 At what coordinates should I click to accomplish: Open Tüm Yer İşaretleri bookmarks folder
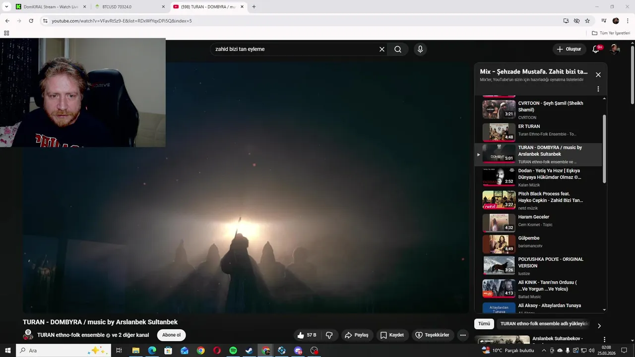click(611, 33)
